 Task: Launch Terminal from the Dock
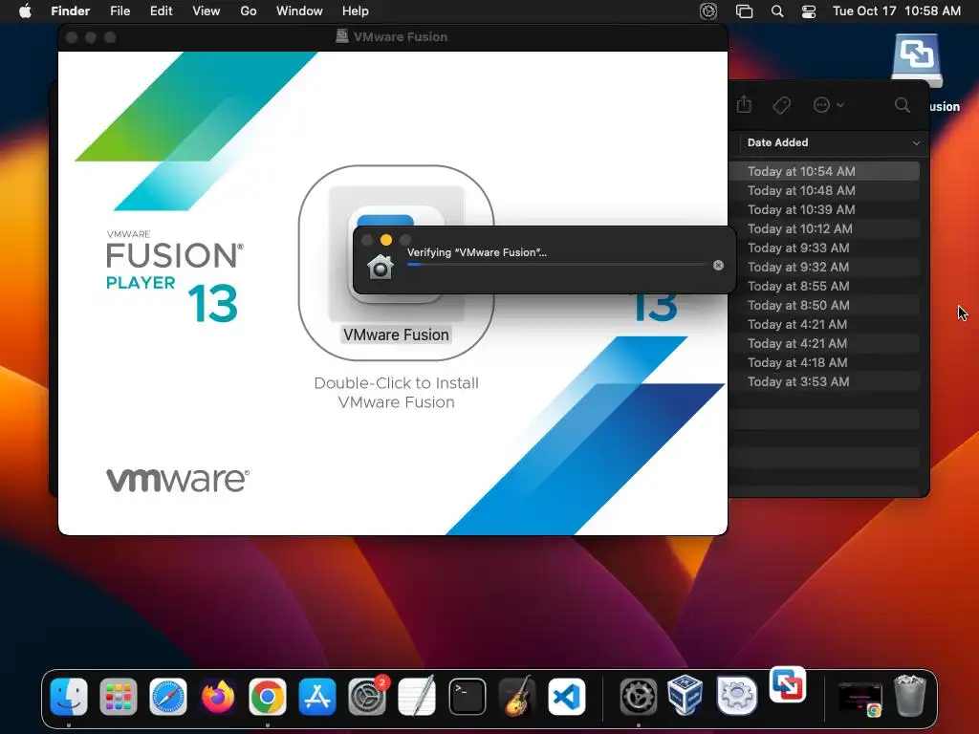467,696
